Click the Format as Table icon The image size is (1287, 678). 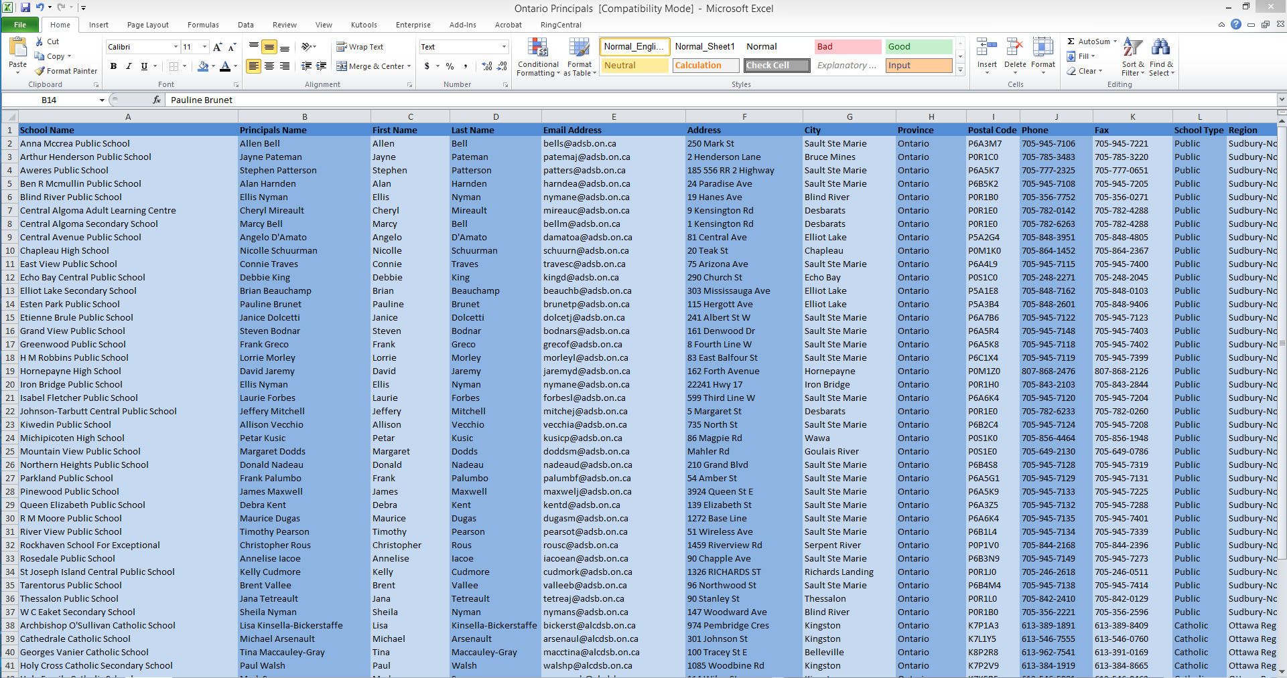(x=579, y=57)
